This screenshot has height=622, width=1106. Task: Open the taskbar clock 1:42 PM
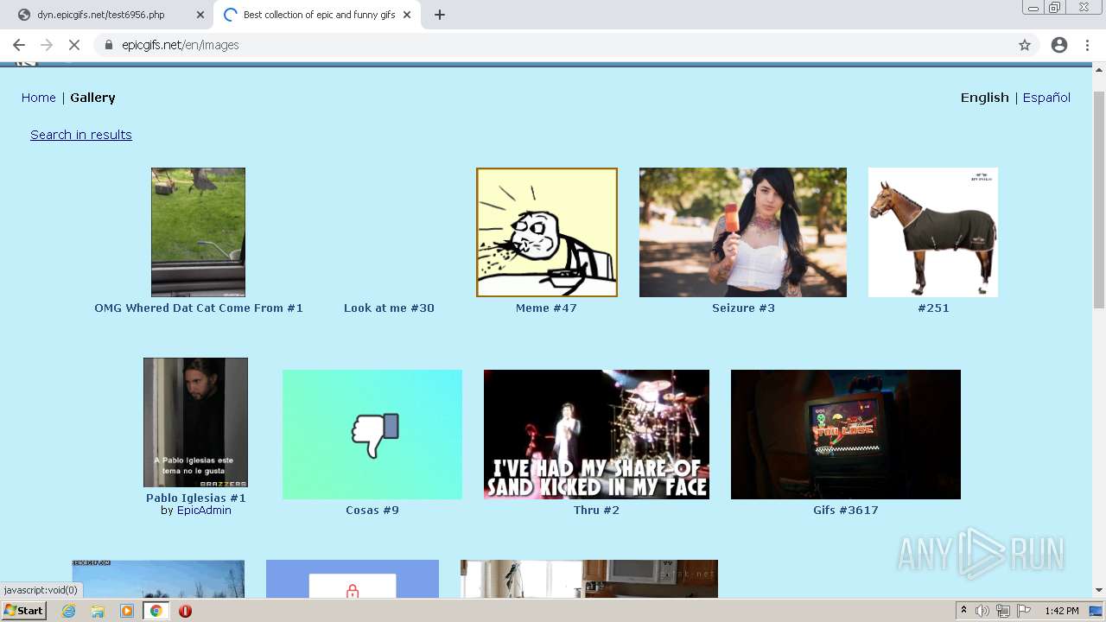pyautogui.click(x=1061, y=611)
